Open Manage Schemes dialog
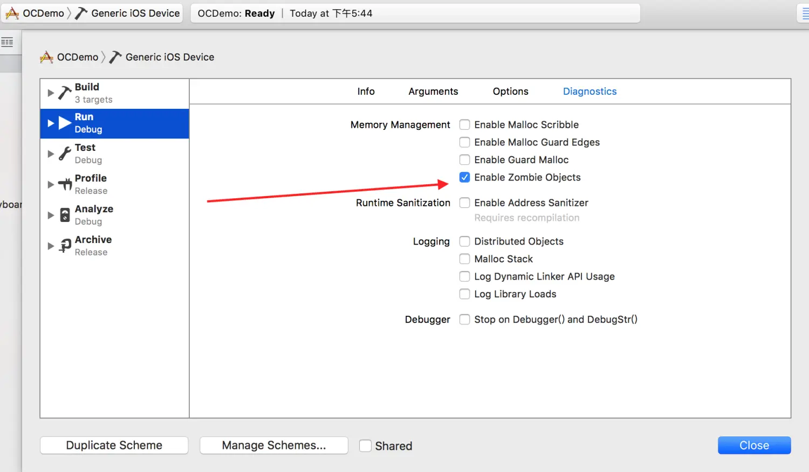Viewport: 809px width, 472px height. [274, 446]
